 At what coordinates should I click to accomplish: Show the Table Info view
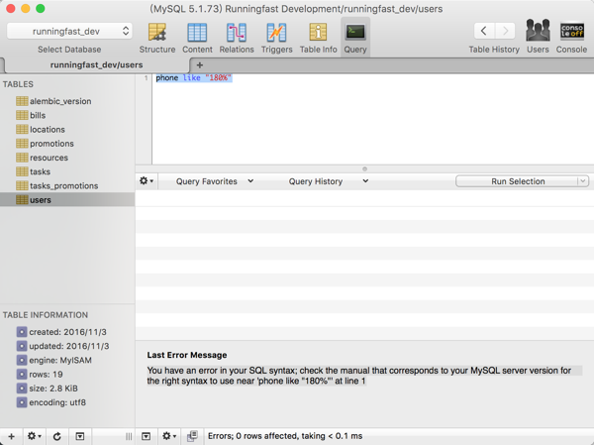tap(318, 38)
